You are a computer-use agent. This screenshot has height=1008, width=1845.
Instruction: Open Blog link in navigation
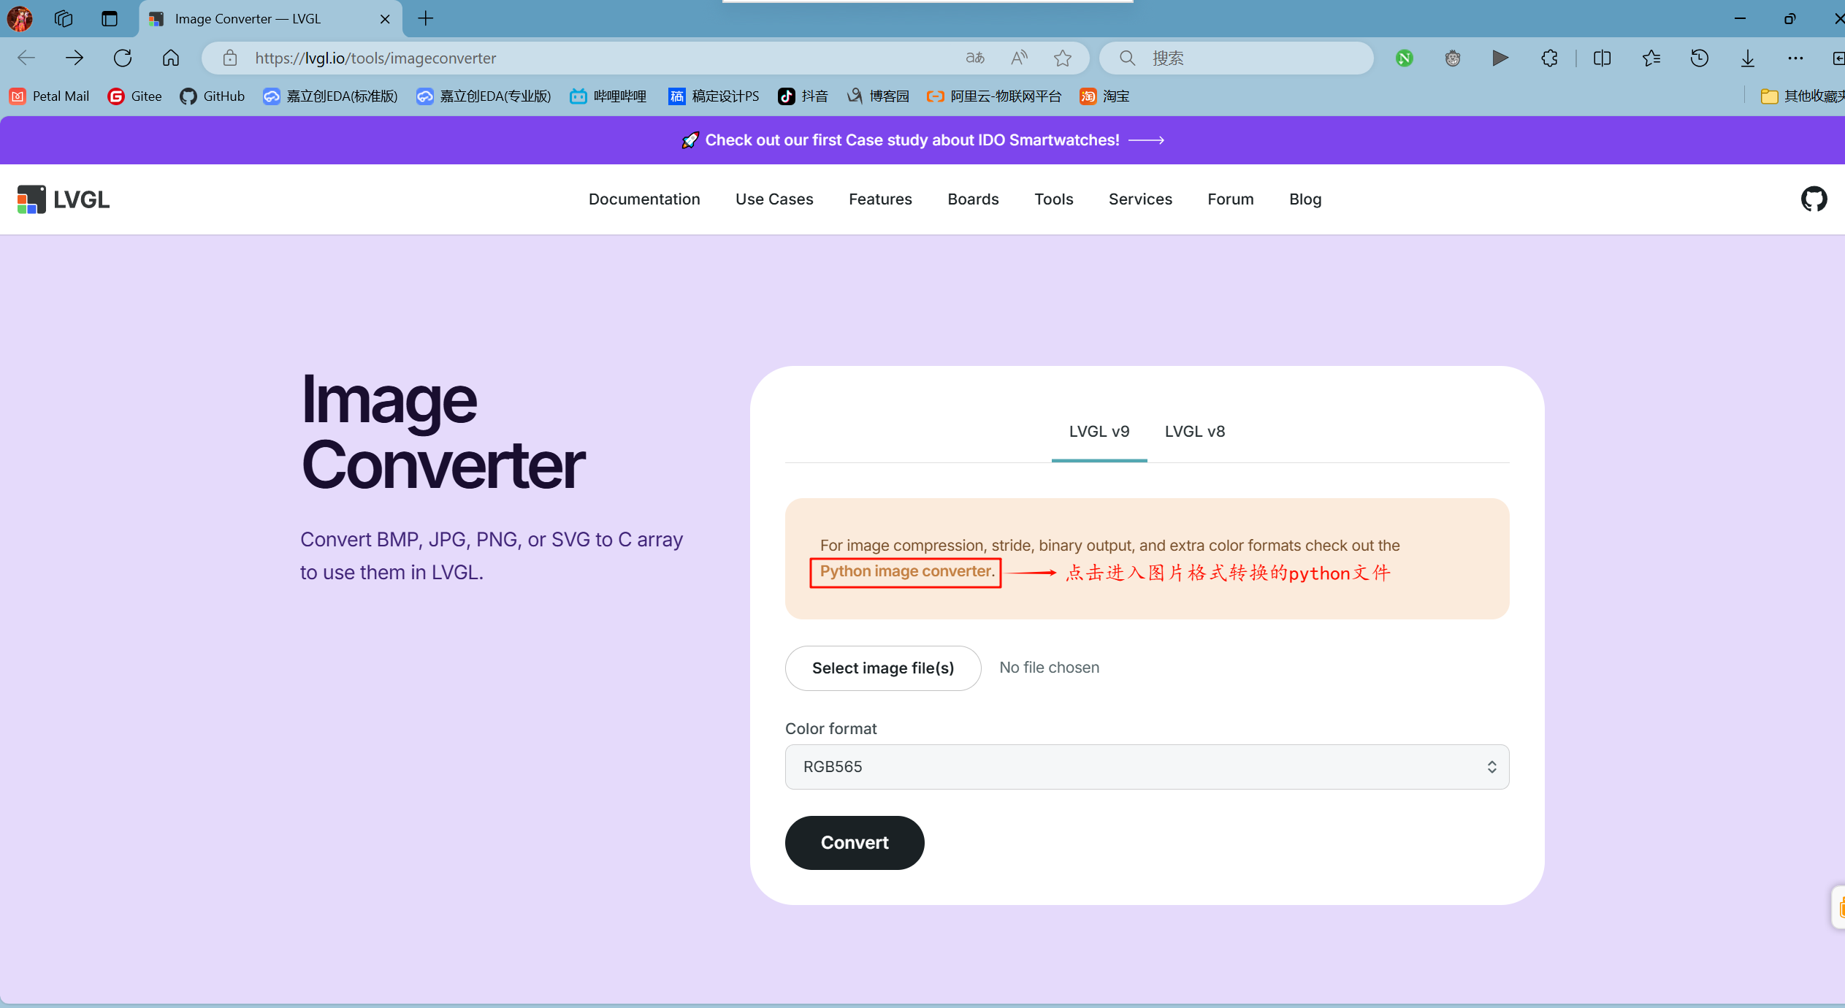pos(1305,199)
